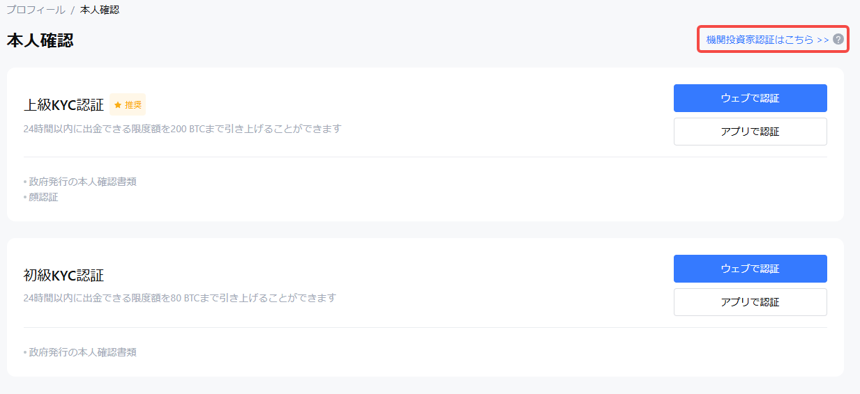
Task: Choose アプリで認証 for 初級KYC認証
Action: 750,302
